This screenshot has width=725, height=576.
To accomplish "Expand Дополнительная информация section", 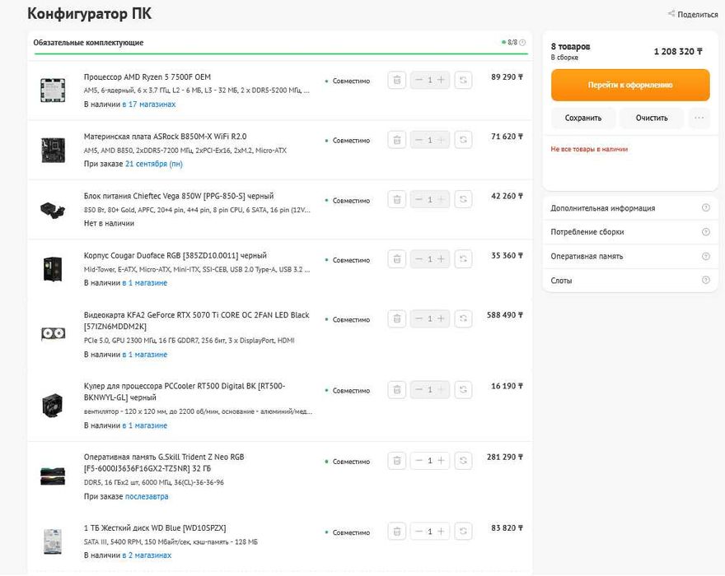I will tap(629, 208).
